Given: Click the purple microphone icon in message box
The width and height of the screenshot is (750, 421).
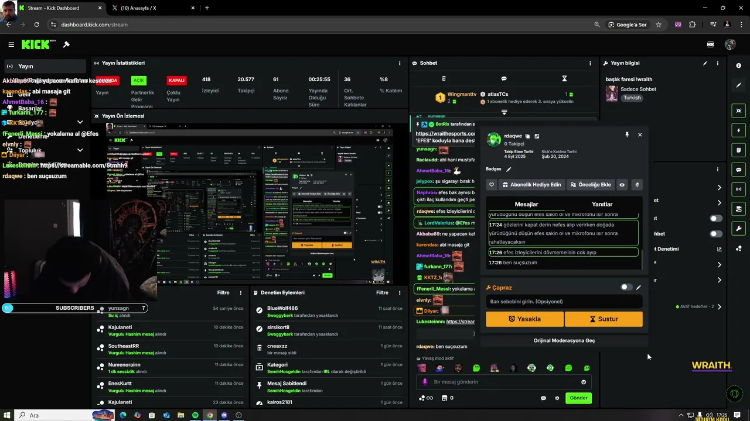Looking at the screenshot, I should (x=425, y=382).
